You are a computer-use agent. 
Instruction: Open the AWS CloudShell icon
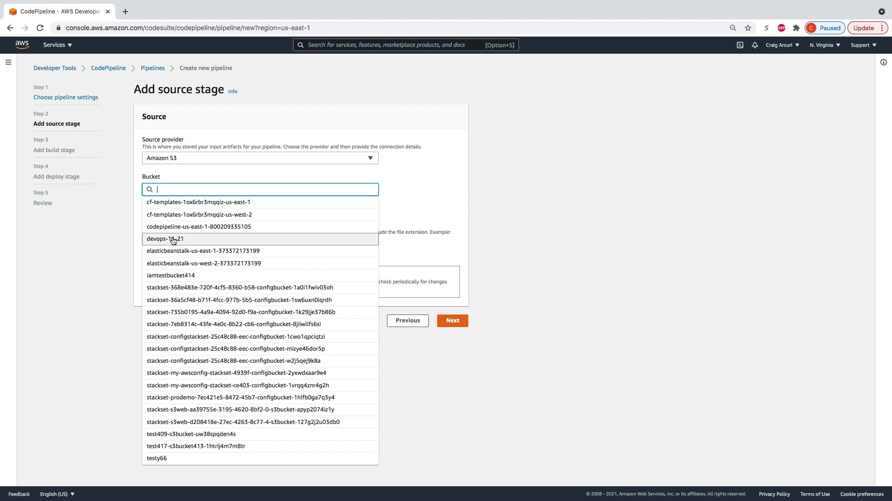pyautogui.click(x=740, y=45)
